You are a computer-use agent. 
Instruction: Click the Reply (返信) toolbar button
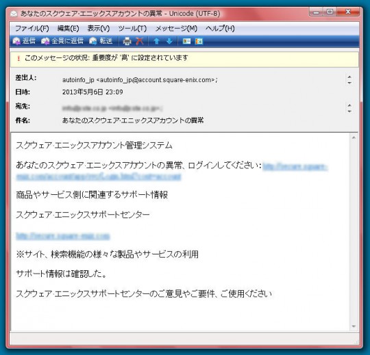coord(24,41)
